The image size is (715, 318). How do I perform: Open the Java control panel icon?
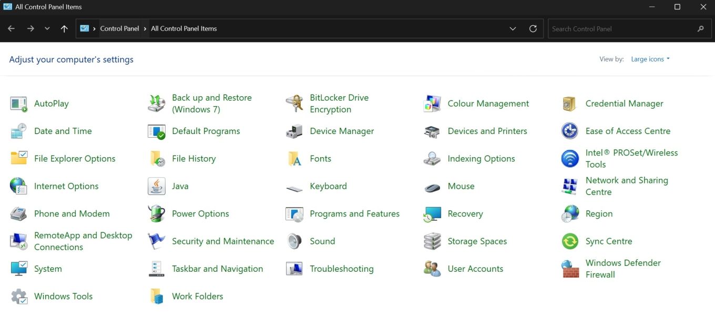[x=180, y=186]
